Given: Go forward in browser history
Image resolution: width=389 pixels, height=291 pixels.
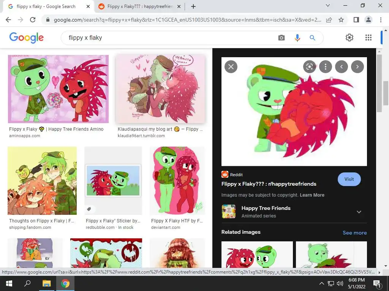Looking at the screenshot, I should coord(21,20).
